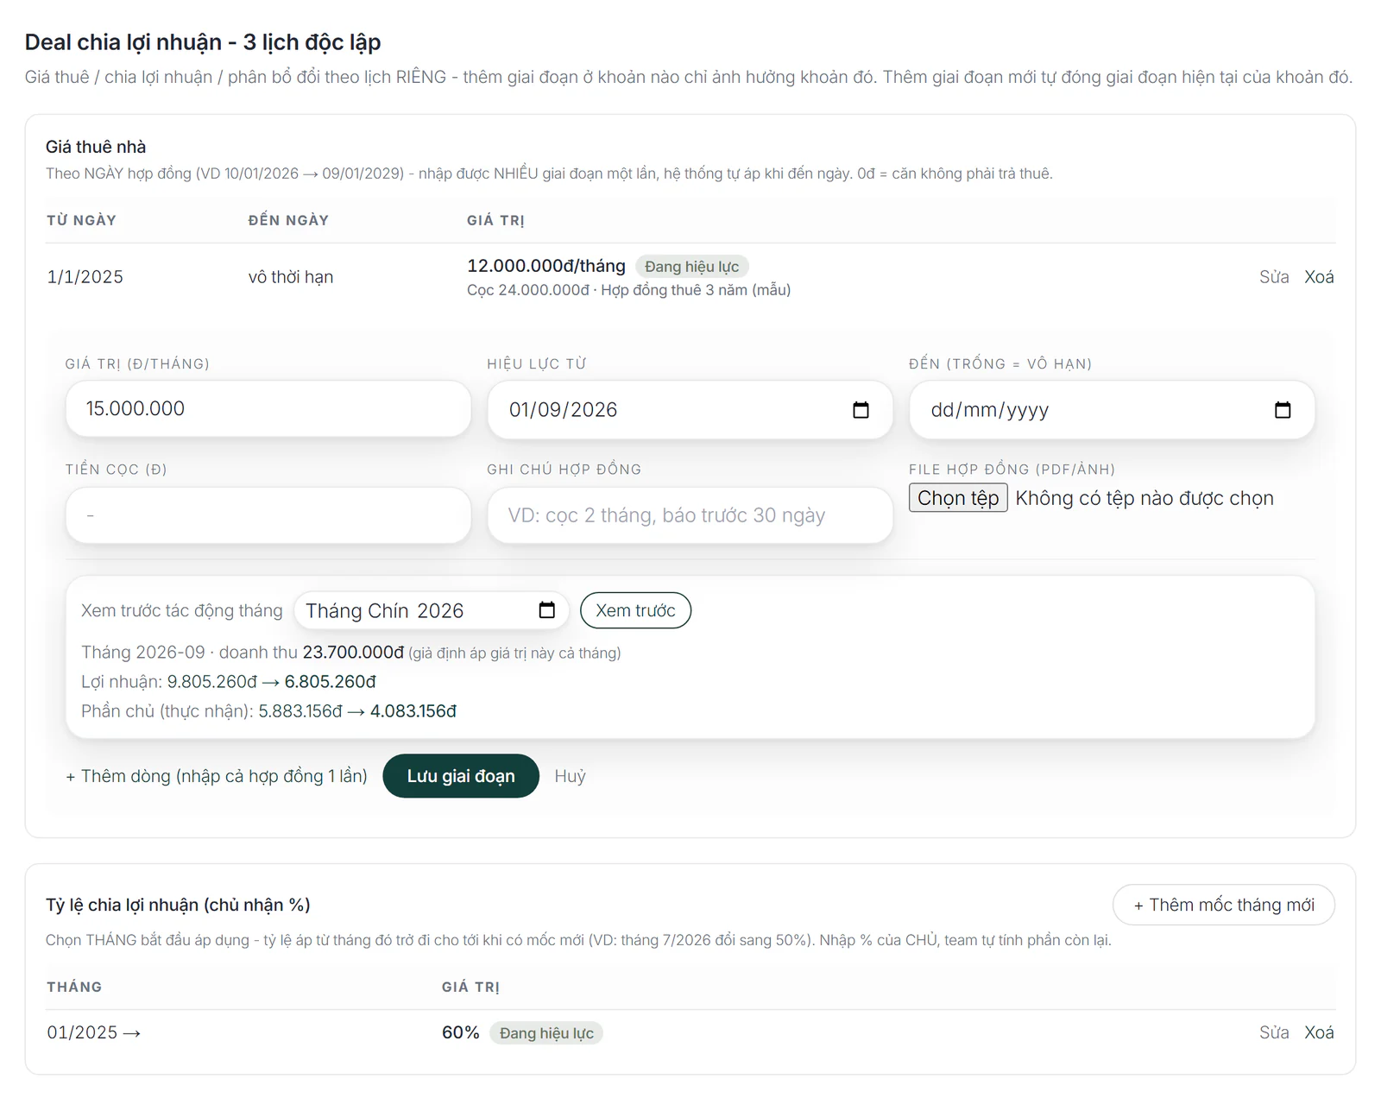Focus the empty Tiền cọc input

click(268, 515)
